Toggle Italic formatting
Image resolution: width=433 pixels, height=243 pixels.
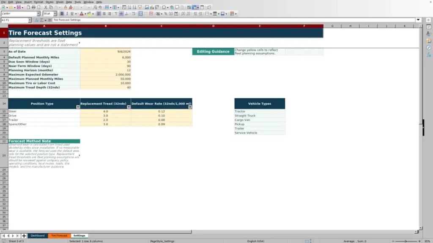[x=67, y=13]
